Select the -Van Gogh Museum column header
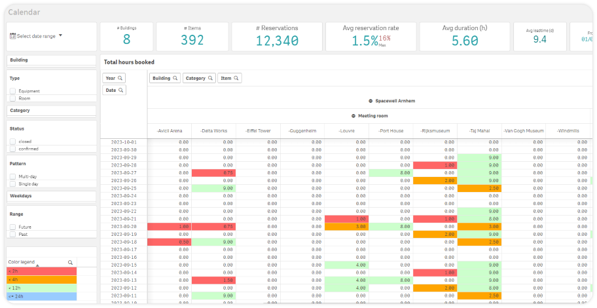The image size is (597, 308). 524,131
